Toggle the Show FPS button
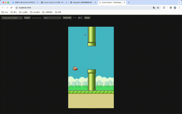182x114 pixels. (x=67, y=18)
